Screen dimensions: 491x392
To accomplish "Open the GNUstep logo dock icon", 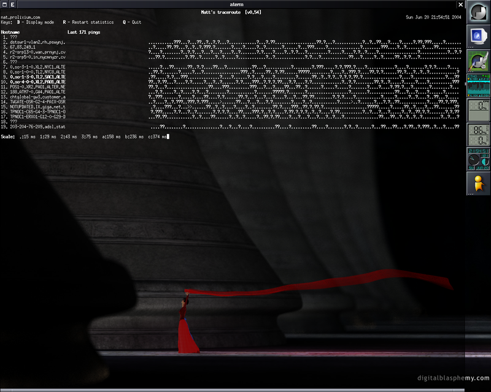I will (x=479, y=12).
